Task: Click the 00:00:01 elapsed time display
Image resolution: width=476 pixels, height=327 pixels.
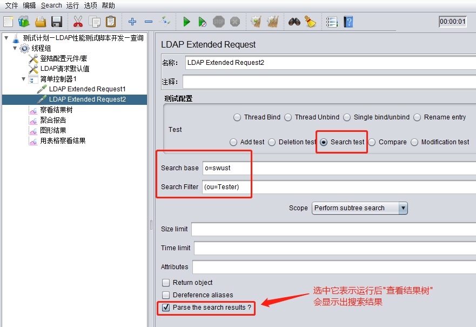Action: coord(452,22)
